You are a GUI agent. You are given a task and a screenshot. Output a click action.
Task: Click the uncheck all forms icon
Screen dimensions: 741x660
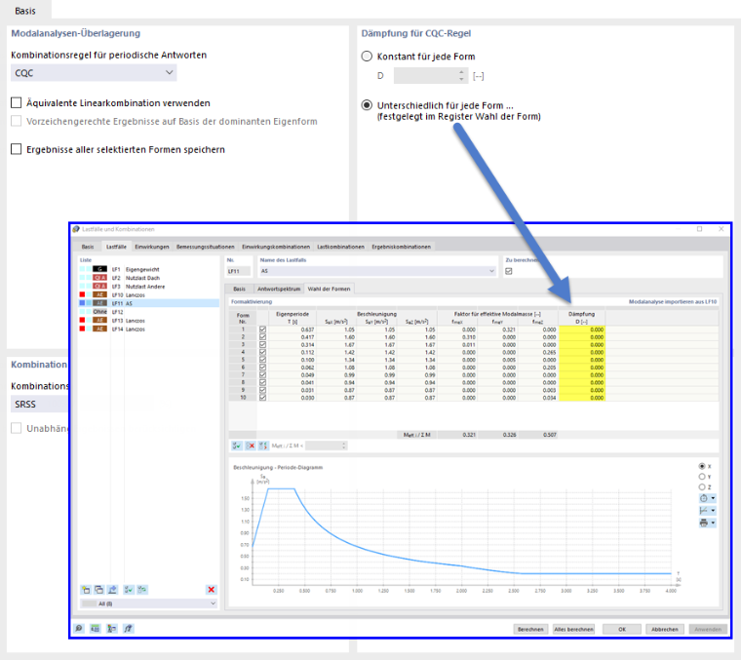(250, 446)
